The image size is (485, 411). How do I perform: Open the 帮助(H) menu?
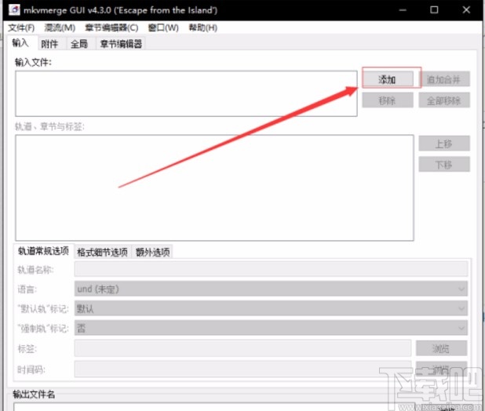pyautogui.click(x=203, y=27)
